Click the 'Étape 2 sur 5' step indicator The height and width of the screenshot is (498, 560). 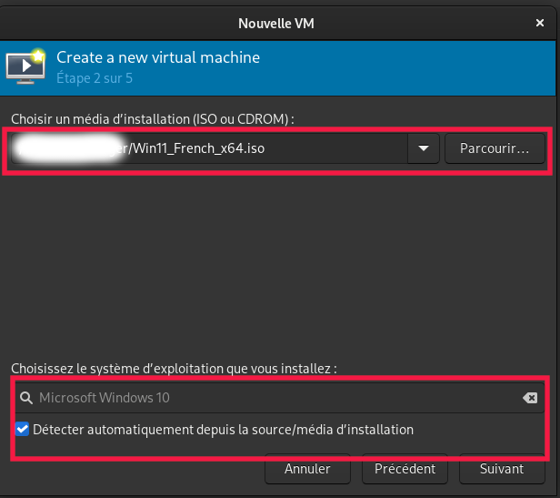95,78
